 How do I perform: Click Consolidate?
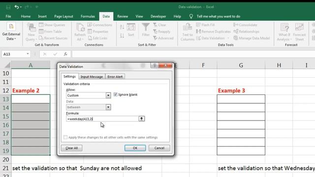click(x=245, y=25)
